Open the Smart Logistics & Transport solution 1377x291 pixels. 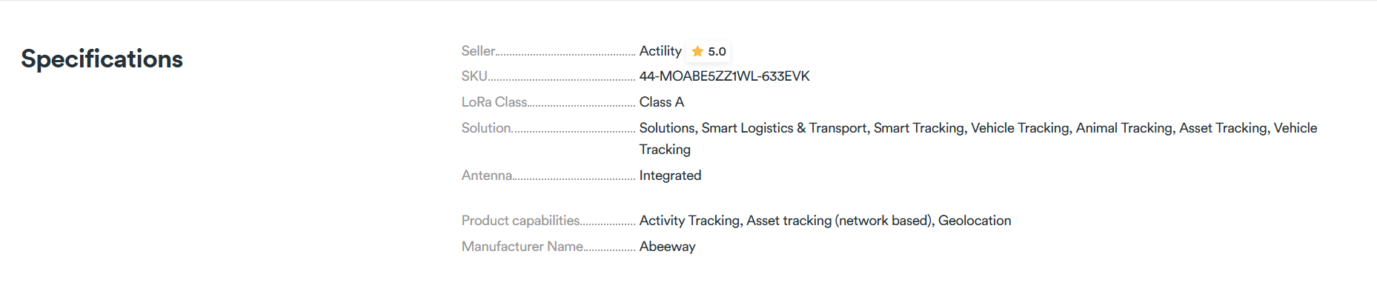click(x=784, y=128)
